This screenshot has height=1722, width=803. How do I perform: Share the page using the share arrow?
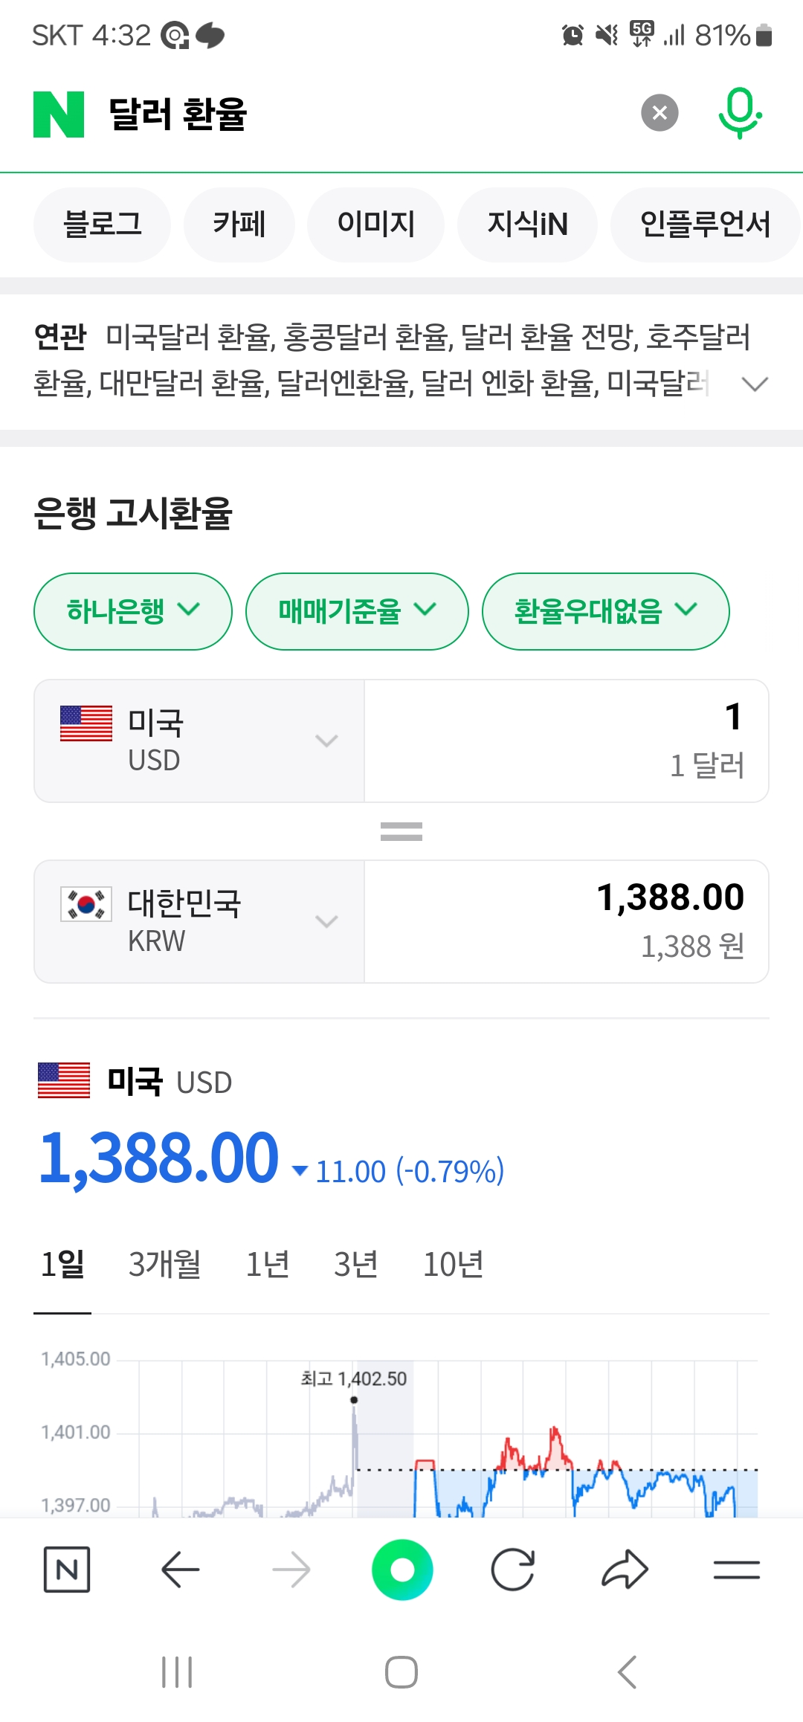point(625,1570)
